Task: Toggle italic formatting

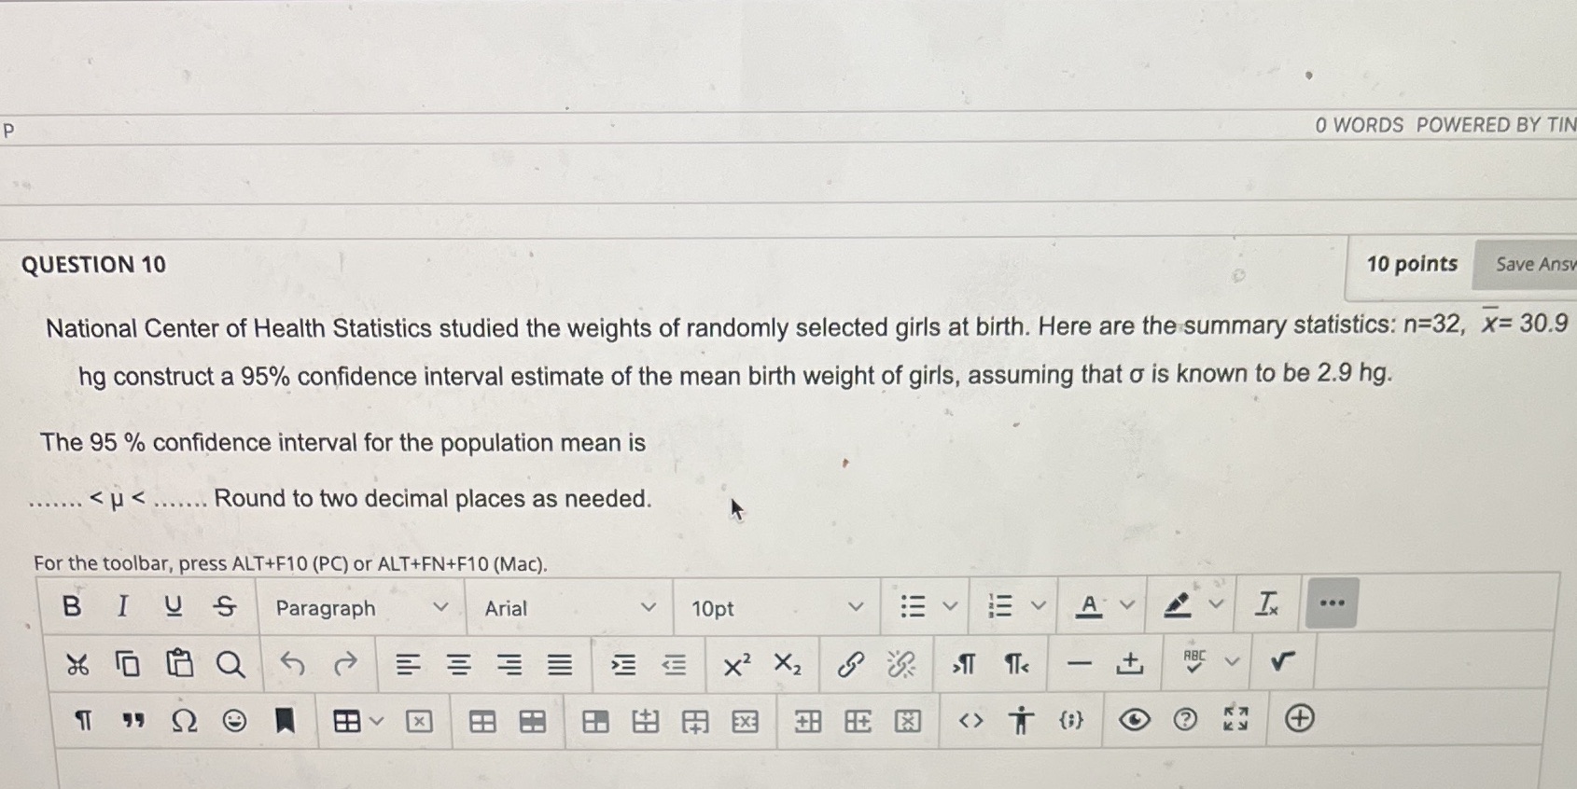Action: point(122,606)
